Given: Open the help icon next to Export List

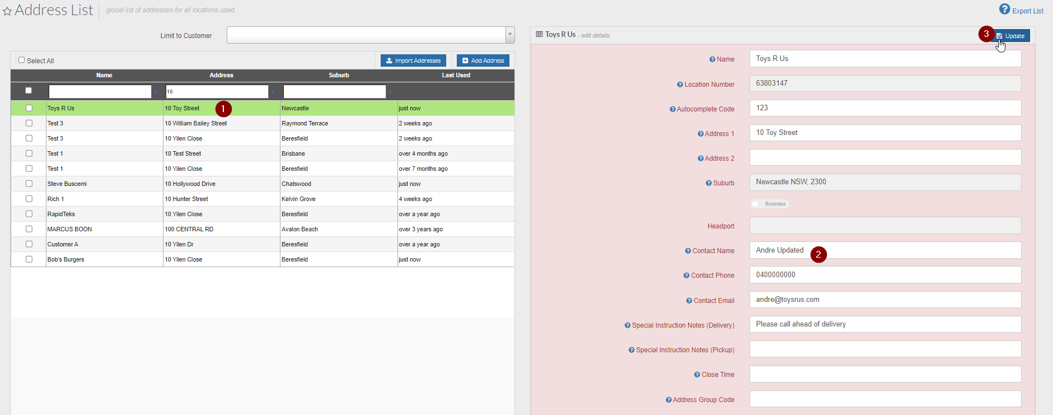Looking at the screenshot, I should tap(1005, 10).
